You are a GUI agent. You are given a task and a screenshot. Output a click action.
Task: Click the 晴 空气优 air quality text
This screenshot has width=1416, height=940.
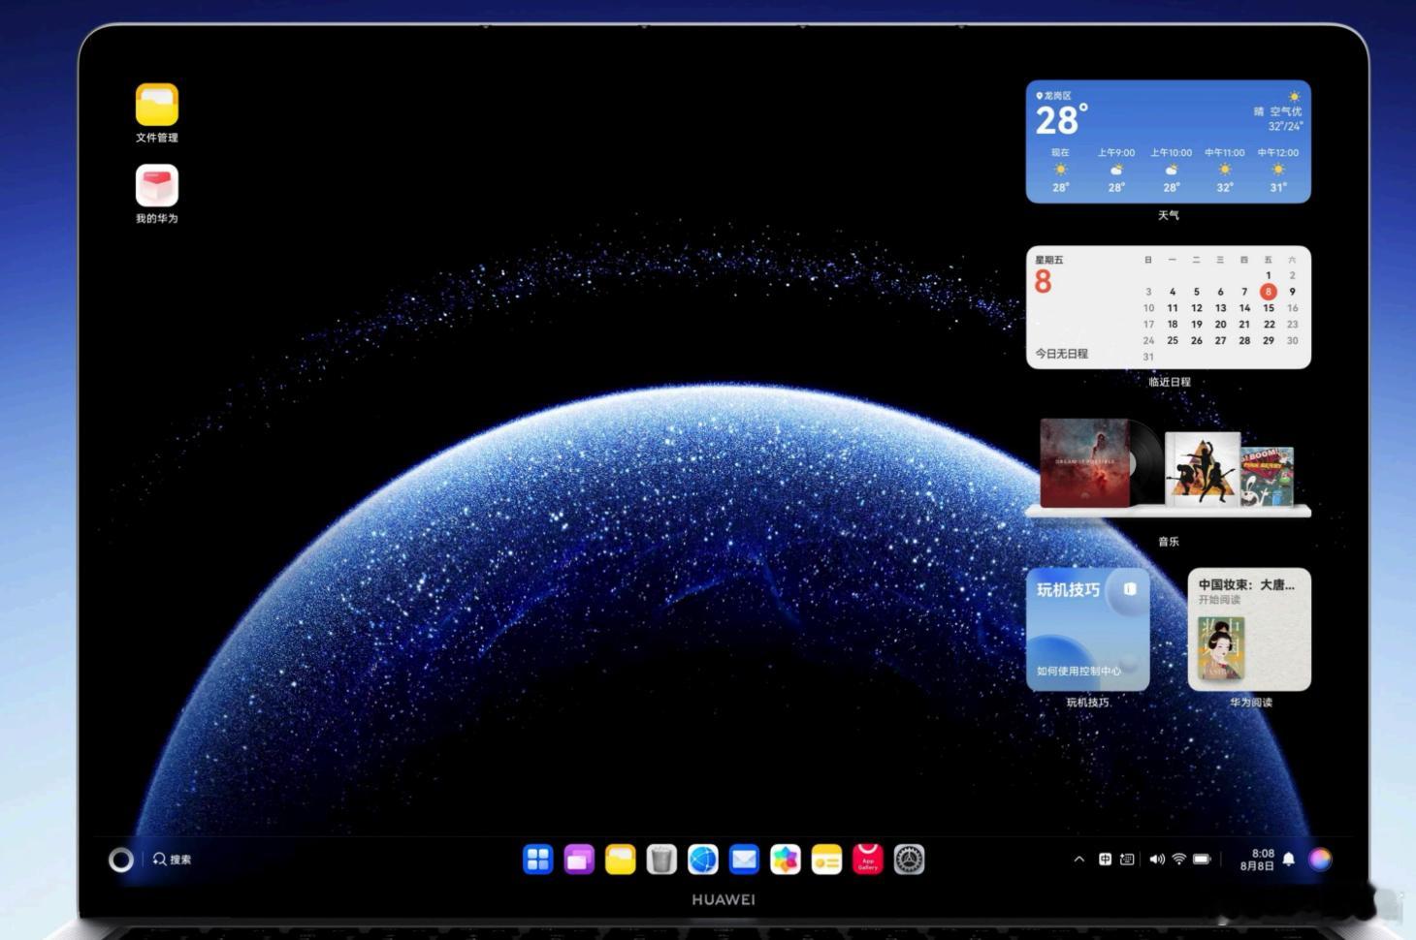coord(1278,111)
